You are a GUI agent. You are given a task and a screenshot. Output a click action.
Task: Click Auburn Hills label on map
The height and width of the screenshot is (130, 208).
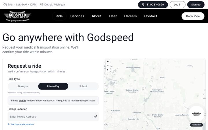click(x=116, y=111)
